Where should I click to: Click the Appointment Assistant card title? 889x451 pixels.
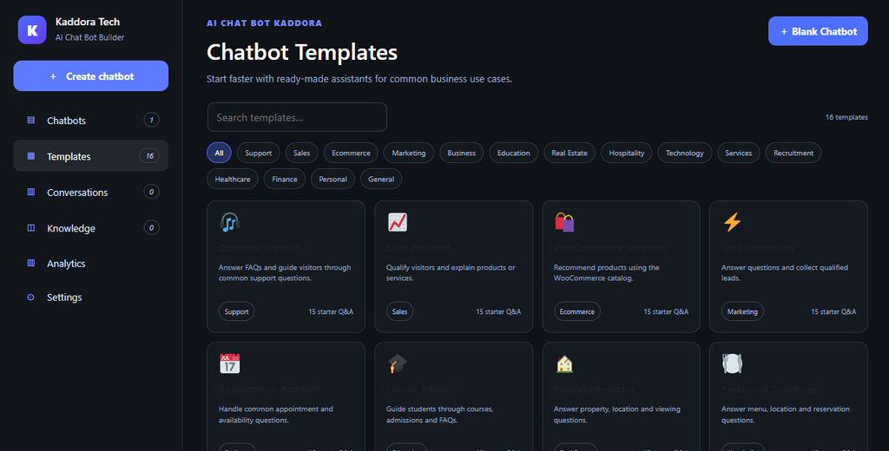click(269, 389)
